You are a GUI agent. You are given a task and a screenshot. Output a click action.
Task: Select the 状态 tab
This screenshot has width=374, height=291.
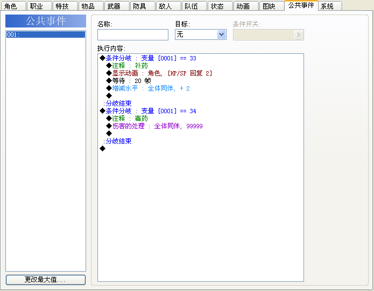220,6
